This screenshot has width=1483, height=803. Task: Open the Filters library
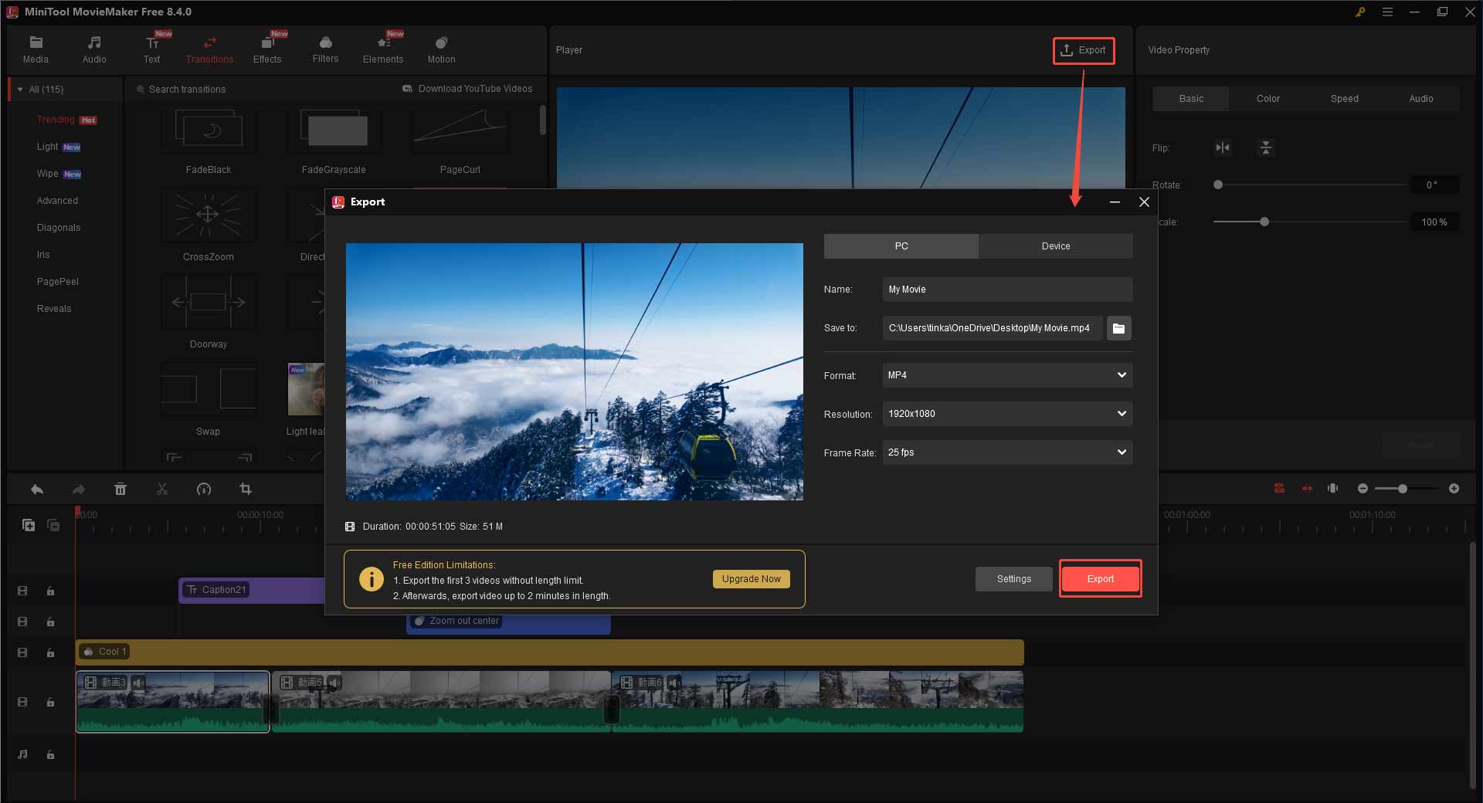[325, 49]
